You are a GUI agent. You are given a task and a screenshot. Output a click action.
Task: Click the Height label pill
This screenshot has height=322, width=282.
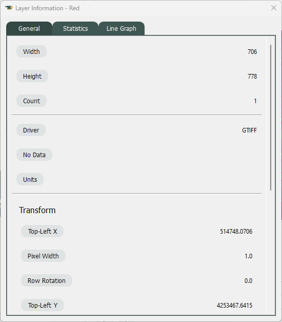(32, 76)
